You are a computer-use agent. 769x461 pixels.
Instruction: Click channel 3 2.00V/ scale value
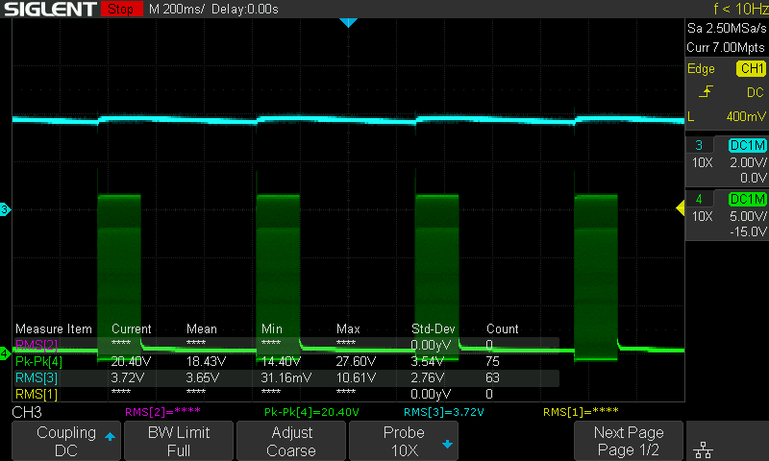pyautogui.click(x=748, y=162)
